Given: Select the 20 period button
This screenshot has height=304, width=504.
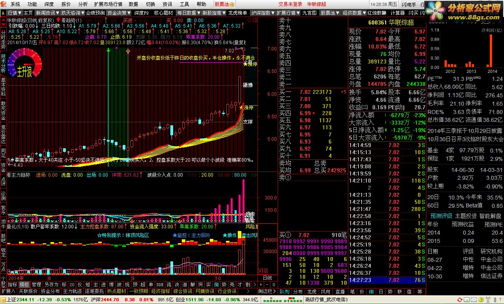Looking at the screenshot, I should pyautogui.click(x=72, y=284).
